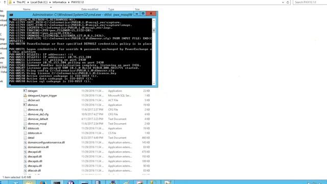Refresh the Explorer folder view
Image resolution: width=327 pixels, height=184 pixels.
(x=288, y=2)
